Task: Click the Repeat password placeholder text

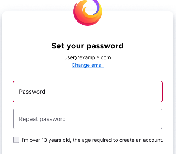Action: point(42,119)
